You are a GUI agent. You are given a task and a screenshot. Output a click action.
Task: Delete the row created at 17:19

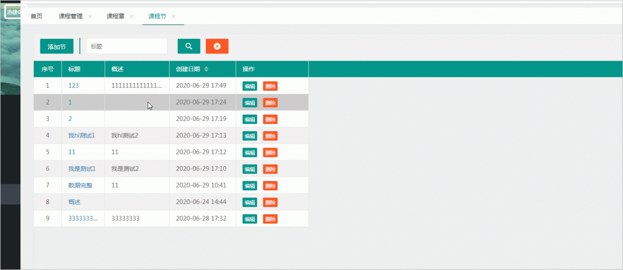[x=270, y=119]
